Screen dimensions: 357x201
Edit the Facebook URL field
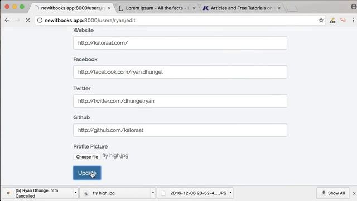tap(180, 72)
